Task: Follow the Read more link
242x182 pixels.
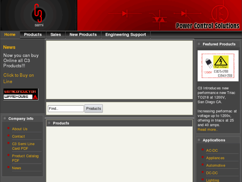Action: (x=207, y=130)
